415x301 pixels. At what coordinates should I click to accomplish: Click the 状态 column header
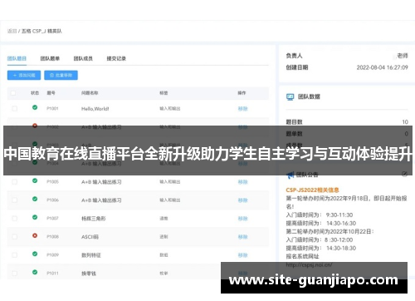(35, 93)
